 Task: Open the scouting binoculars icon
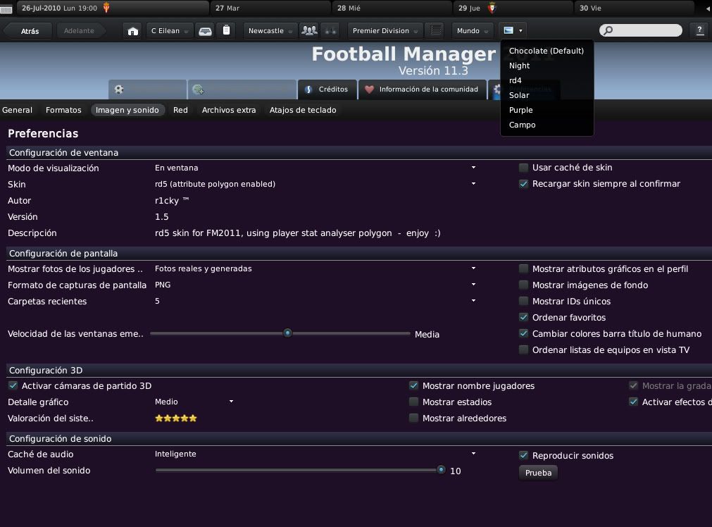(x=330, y=31)
